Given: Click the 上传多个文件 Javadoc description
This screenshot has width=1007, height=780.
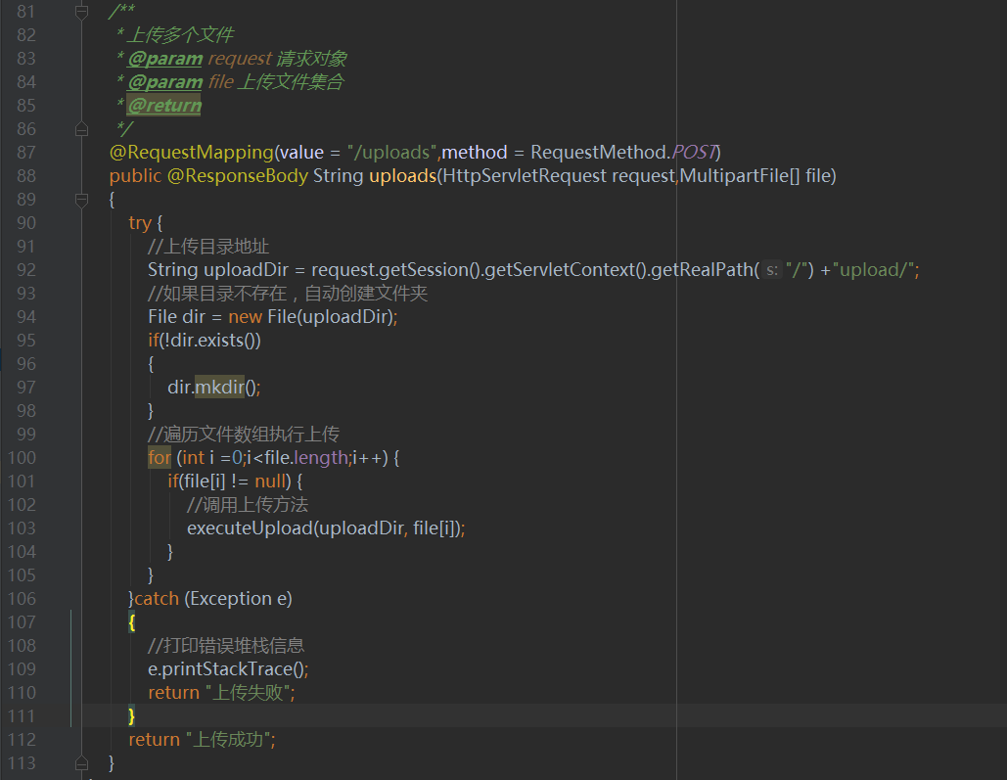Looking at the screenshot, I should (180, 35).
